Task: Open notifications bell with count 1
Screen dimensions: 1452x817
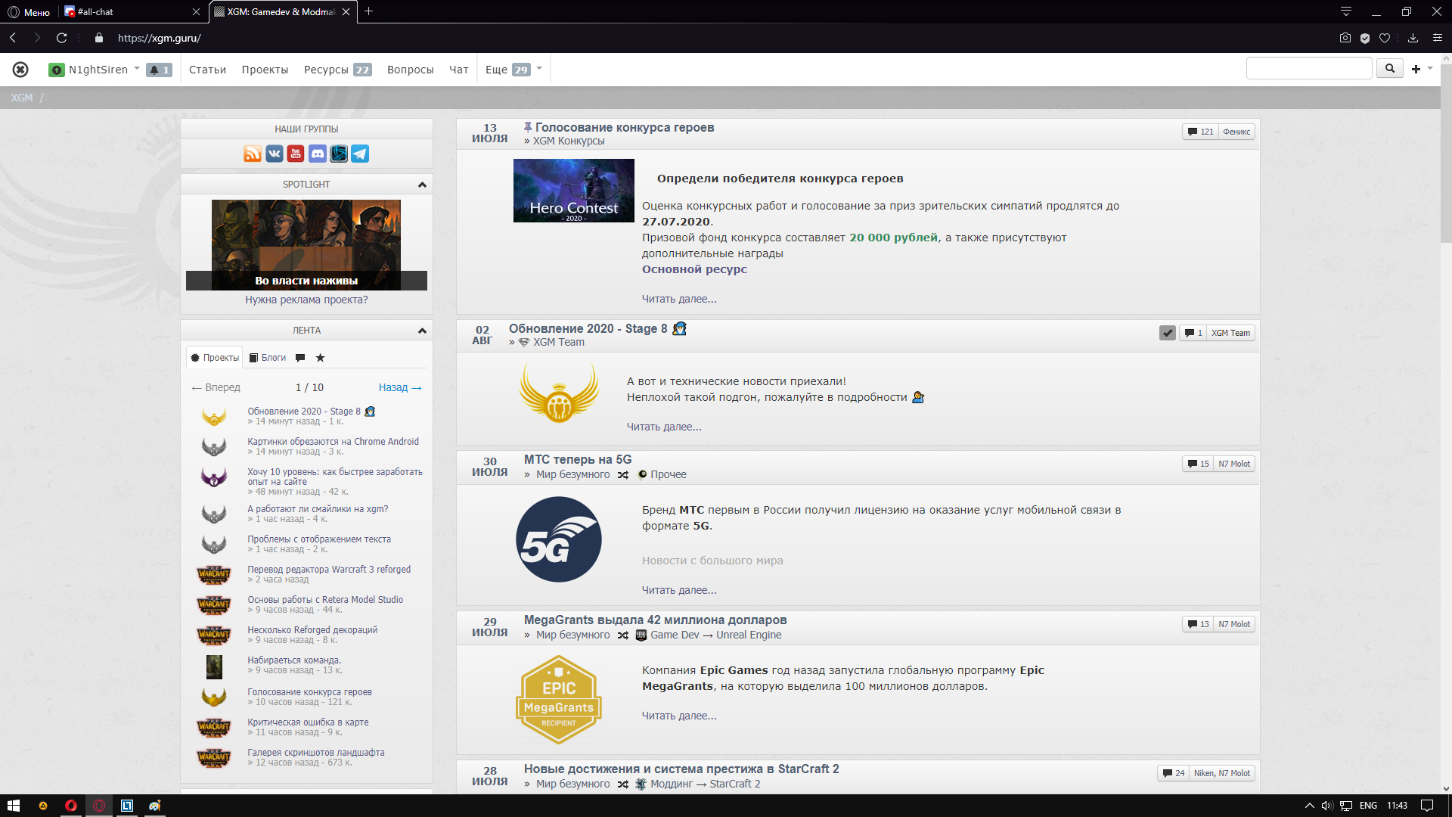Action: (159, 70)
